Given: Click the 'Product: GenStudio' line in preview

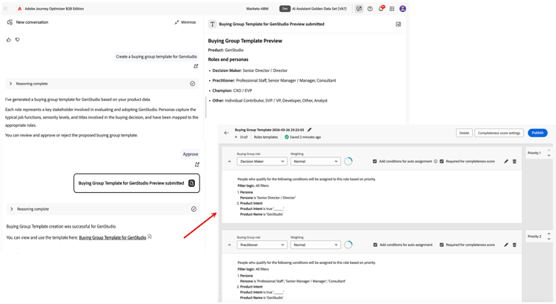Looking at the screenshot, I should point(225,50).
